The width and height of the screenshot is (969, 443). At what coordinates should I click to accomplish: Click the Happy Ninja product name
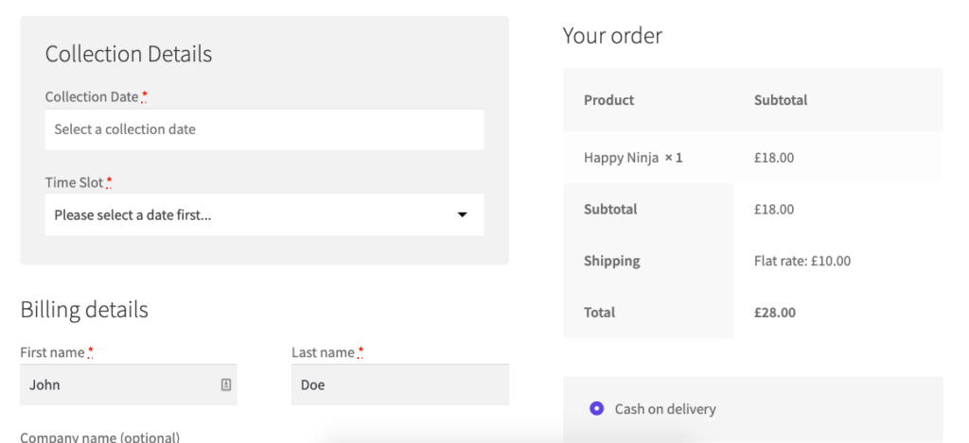tap(621, 158)
